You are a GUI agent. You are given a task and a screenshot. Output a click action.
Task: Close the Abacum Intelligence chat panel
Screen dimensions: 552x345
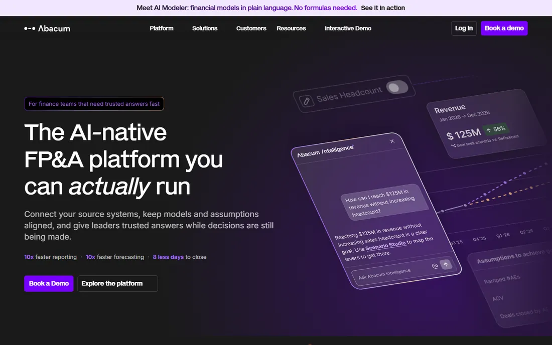(392, 141)
